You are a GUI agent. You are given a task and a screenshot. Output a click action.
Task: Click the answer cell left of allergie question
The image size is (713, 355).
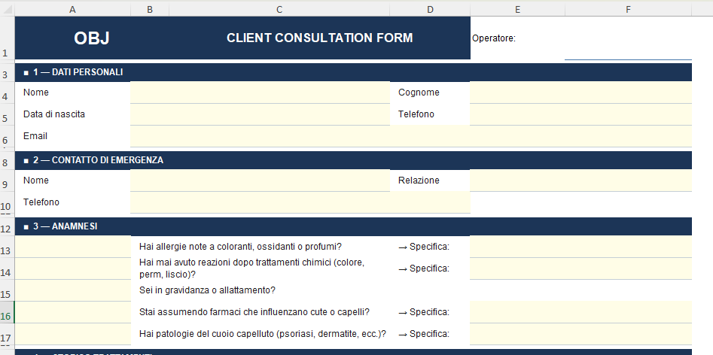click(72, 247)
